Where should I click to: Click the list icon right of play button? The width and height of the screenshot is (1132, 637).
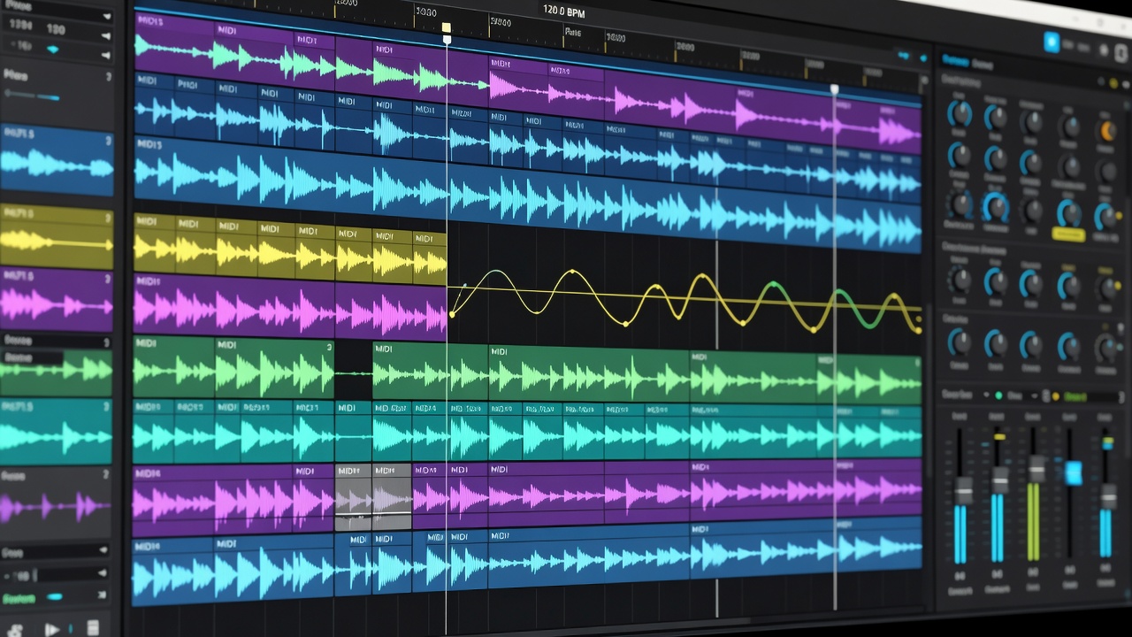93,628
